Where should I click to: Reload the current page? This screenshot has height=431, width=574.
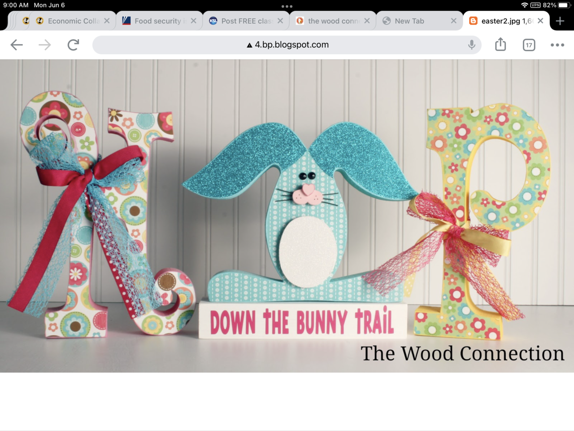coord(73,45)
